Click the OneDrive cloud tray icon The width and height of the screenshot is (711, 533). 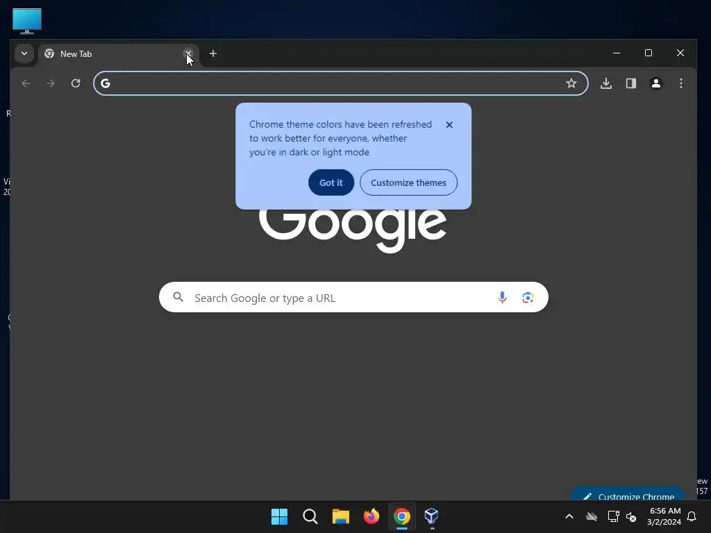tap(592, 516)
